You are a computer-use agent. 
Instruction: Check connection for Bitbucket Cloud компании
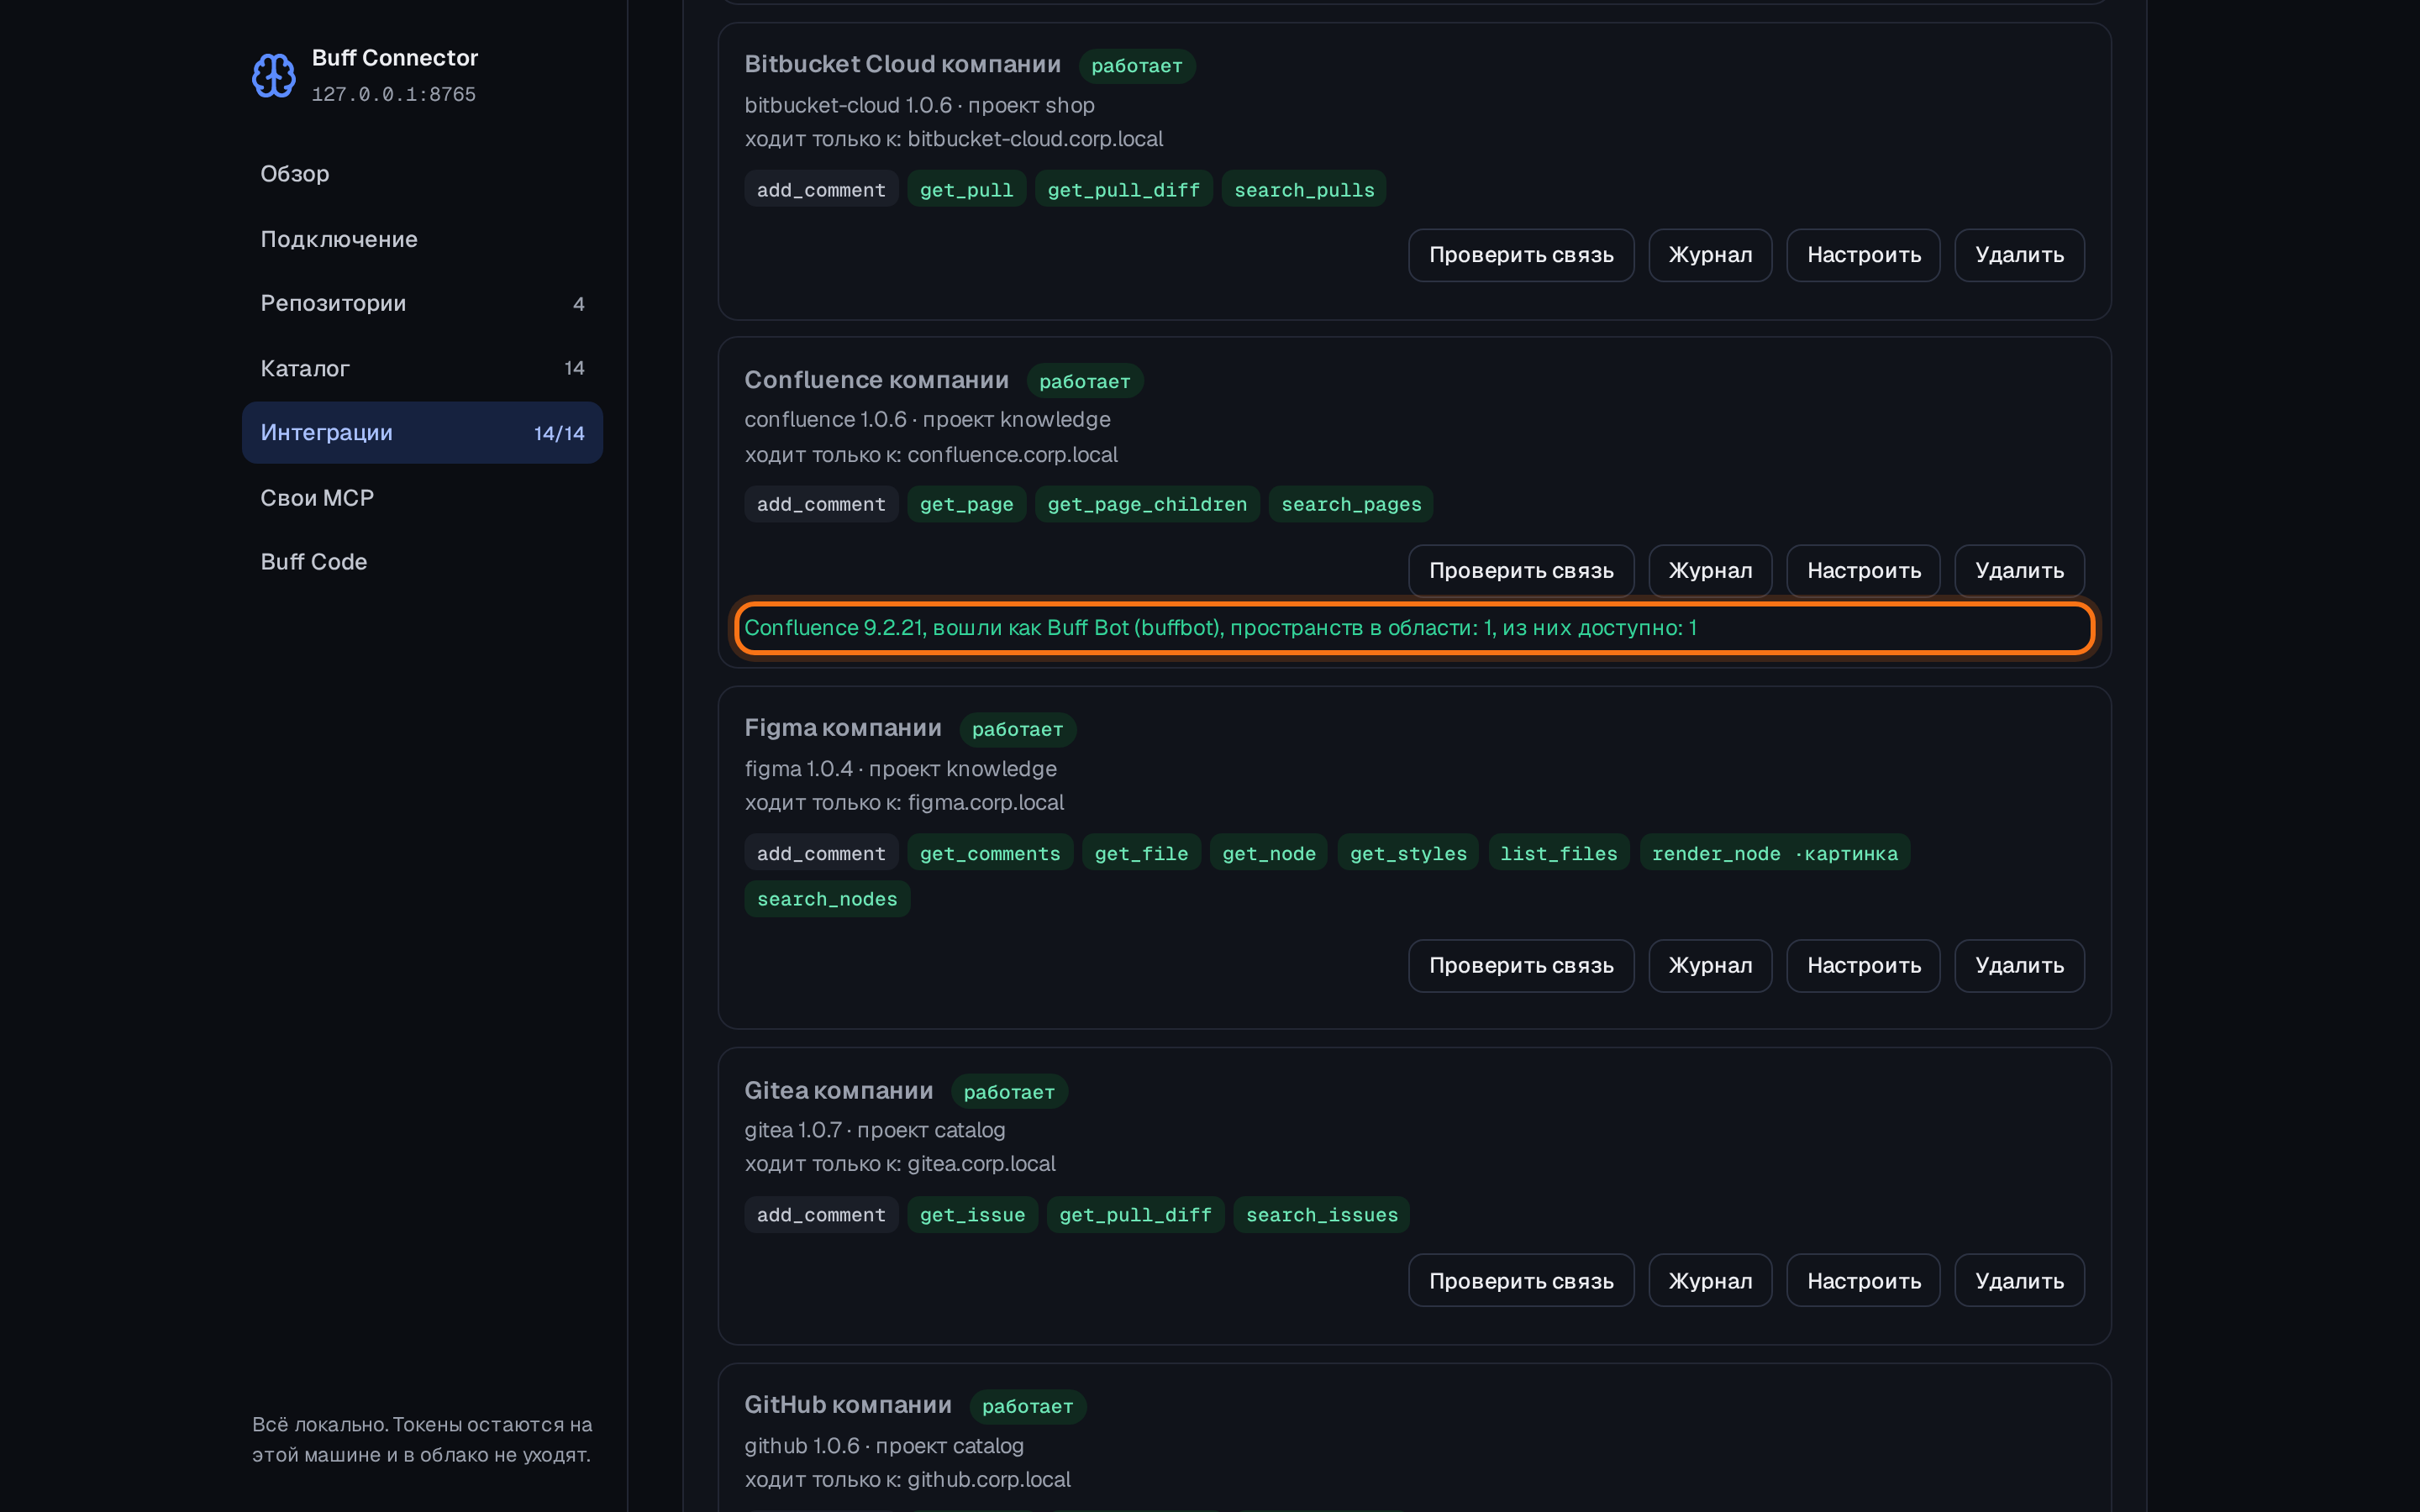(x=1521, y=255)
